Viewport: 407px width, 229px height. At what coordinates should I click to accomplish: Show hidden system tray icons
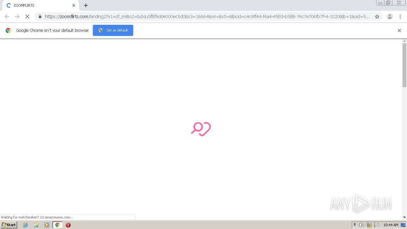pos(355,225)
